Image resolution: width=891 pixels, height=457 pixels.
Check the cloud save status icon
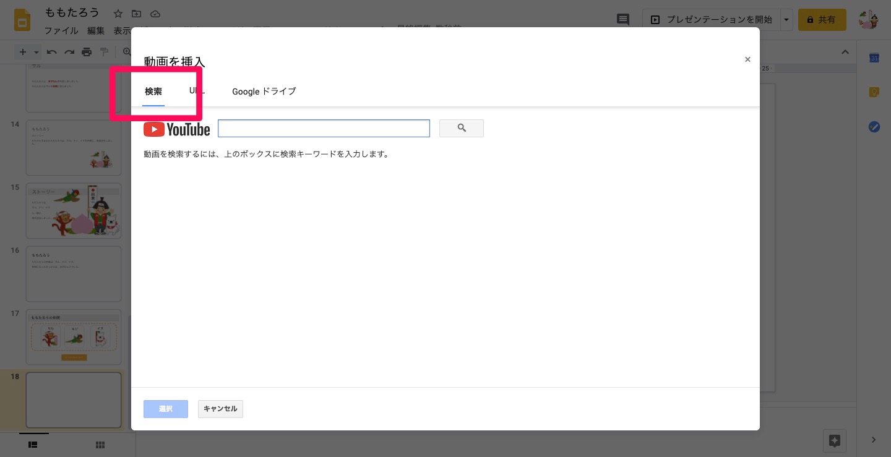(x=155, y=14)
